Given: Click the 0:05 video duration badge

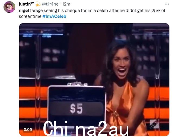Looking at the screenshot, I should click(x=28, y=129).
